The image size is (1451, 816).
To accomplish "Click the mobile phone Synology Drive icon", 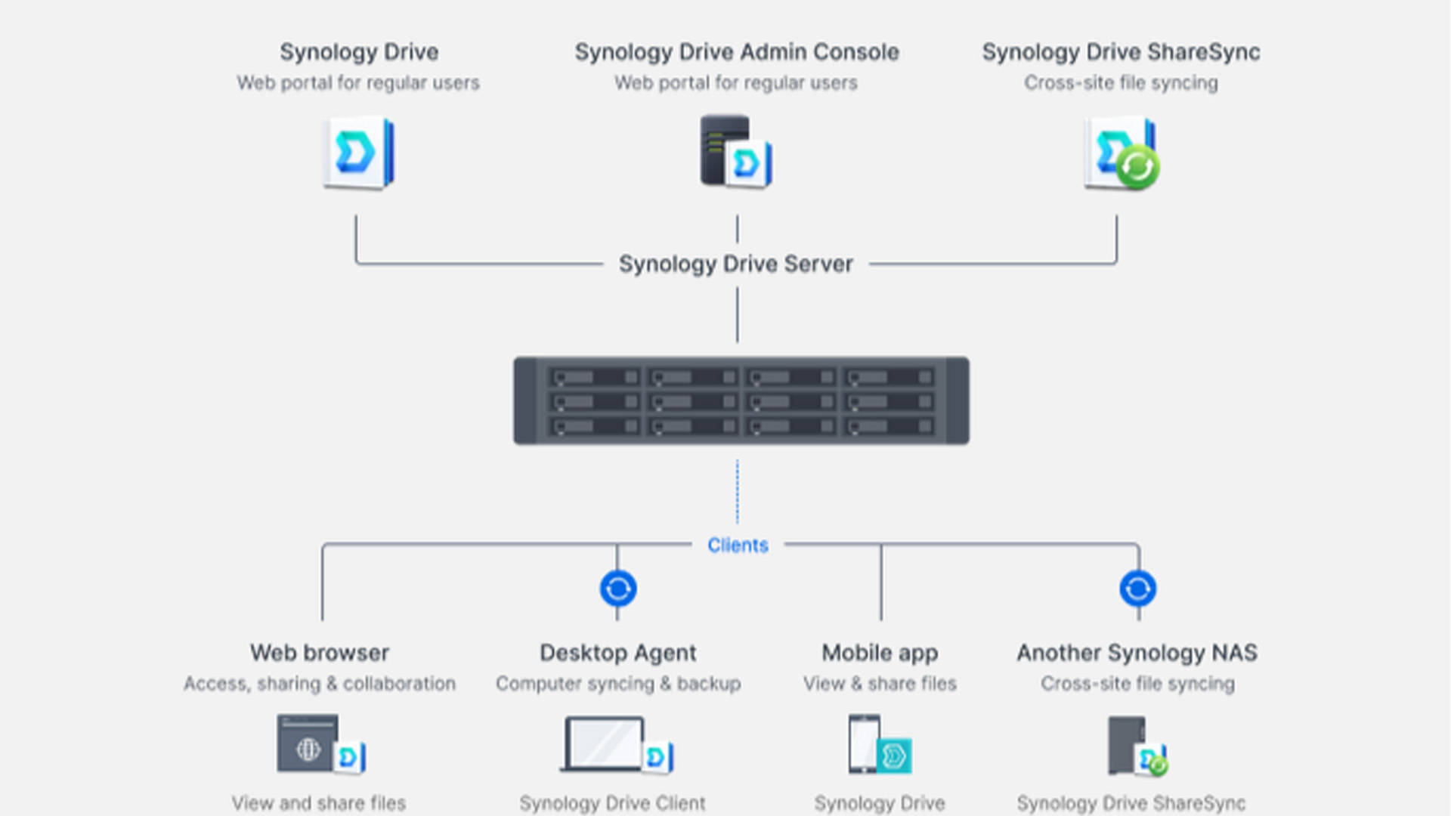I will (880, 744).
